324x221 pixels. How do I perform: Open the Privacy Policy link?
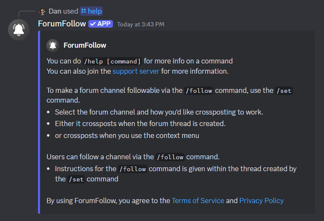[261, 201]
